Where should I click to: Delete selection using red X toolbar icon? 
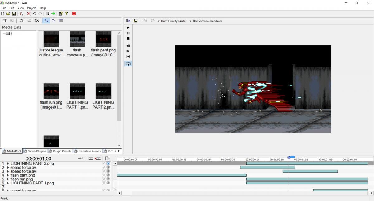click(29, 14)
